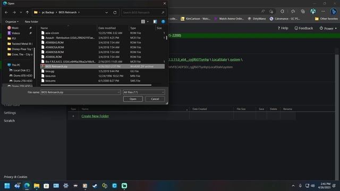Open Edge Settings and more menu
The image size is (340, 191).
click(x=323, y=11)
